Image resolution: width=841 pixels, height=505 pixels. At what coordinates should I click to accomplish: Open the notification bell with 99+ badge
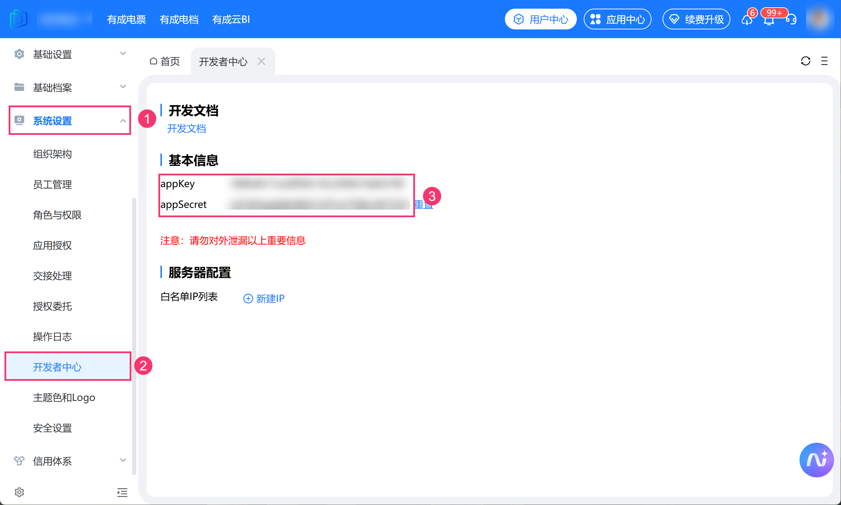coord(769,20)
